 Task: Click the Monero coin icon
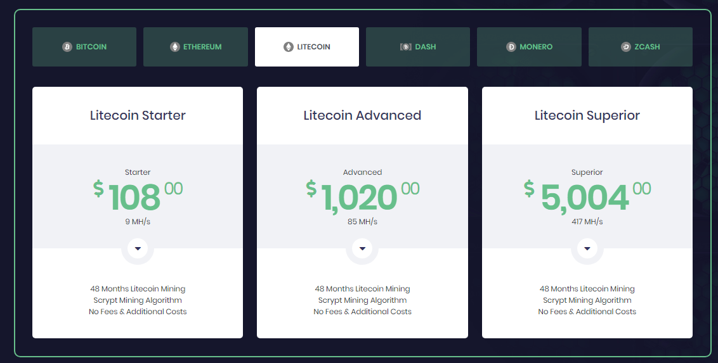(511, 47)
